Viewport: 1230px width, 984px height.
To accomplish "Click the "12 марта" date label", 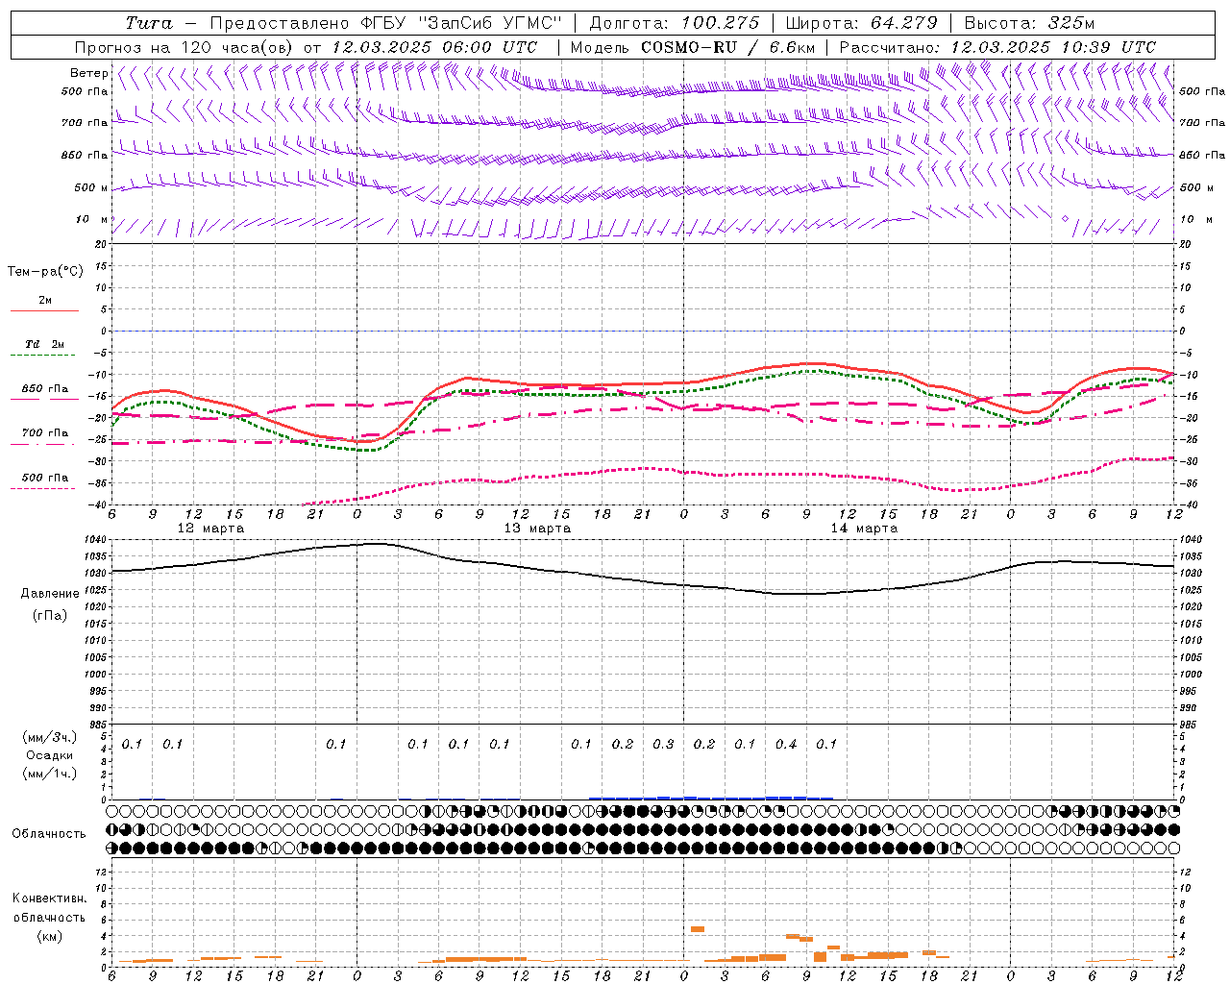I will [211, 529].
